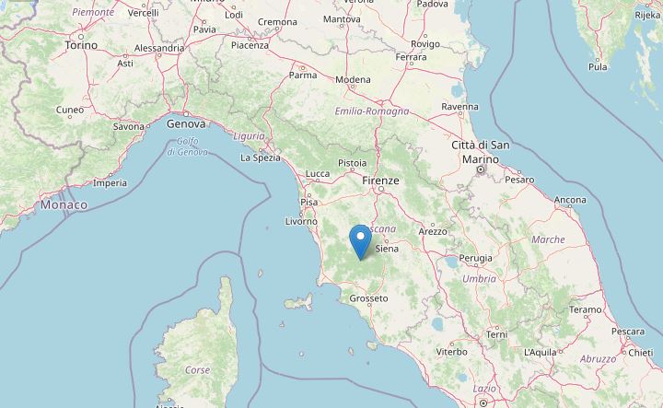Click the Golfo di Genova sea label
Screen dimensions: 663x408
[187, 146]
